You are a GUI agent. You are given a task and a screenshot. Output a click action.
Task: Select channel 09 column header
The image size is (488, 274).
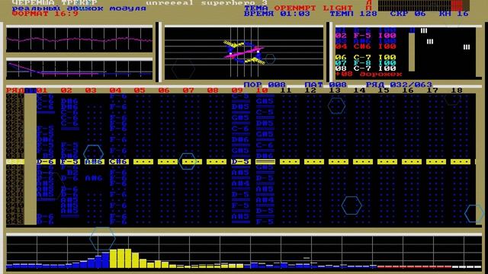(x=237, y=91)
